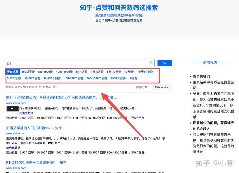Open result 如何从零基础入门并精通PS
239x173 pixels.
[x=34, y=128]
